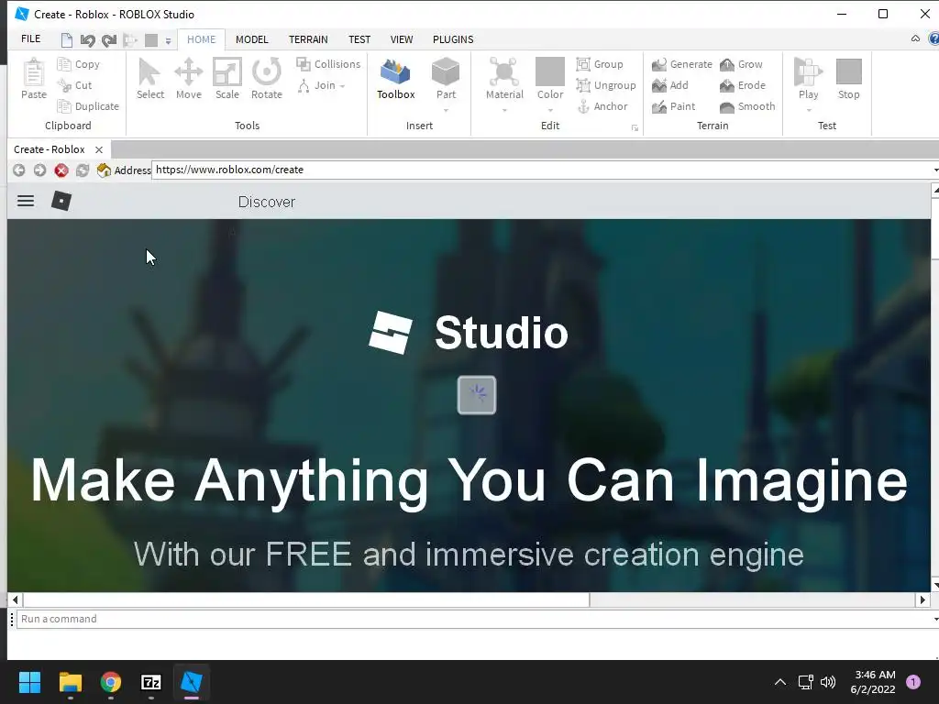Viewport: 939px width, 704px height.
Task: Open the quick access toolbar customize arrow
Action: pyautogui.click(x=169, y=40)
